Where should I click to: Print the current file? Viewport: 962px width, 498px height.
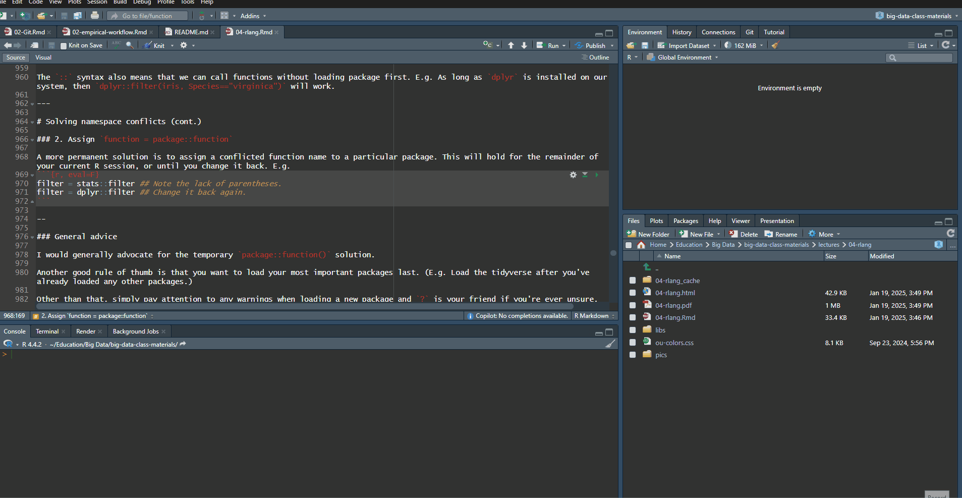[95, 16]
